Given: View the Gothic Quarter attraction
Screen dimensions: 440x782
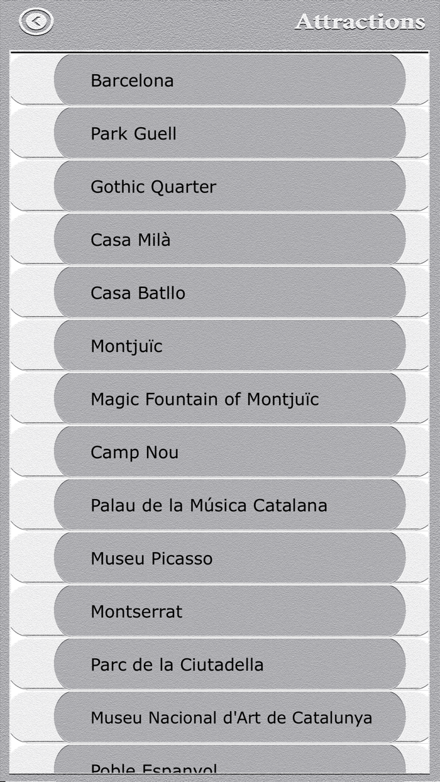Looking at the screenshot, I should (x=229, y=186).
